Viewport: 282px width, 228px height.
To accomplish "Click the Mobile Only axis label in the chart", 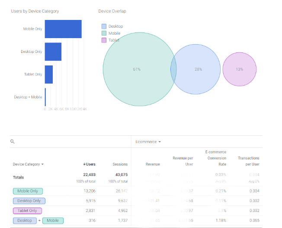I will pyautogui.click(x=32, y=29).
